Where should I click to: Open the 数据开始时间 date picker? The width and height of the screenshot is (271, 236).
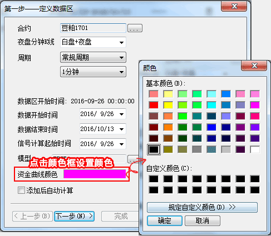click(122, 114)
